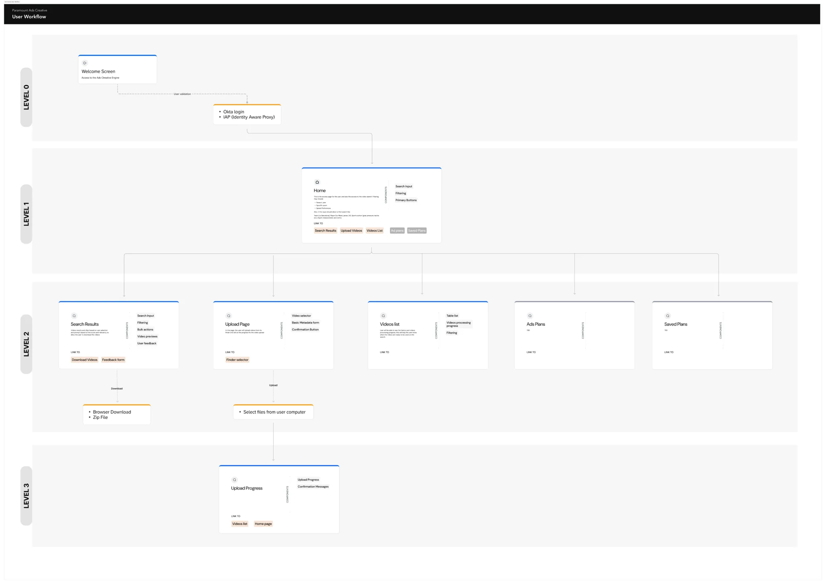The image size is (826, 584).
Task: Click the IAP (Identity Aware Proxy) text
Action: point(249,117)
